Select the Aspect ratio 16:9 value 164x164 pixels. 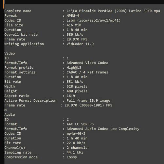pyautogui.click(x=71, y=96)
